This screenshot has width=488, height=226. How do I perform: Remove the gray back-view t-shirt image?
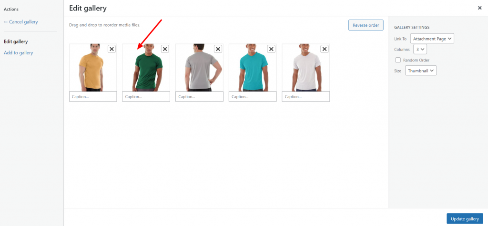click(218, 49)
